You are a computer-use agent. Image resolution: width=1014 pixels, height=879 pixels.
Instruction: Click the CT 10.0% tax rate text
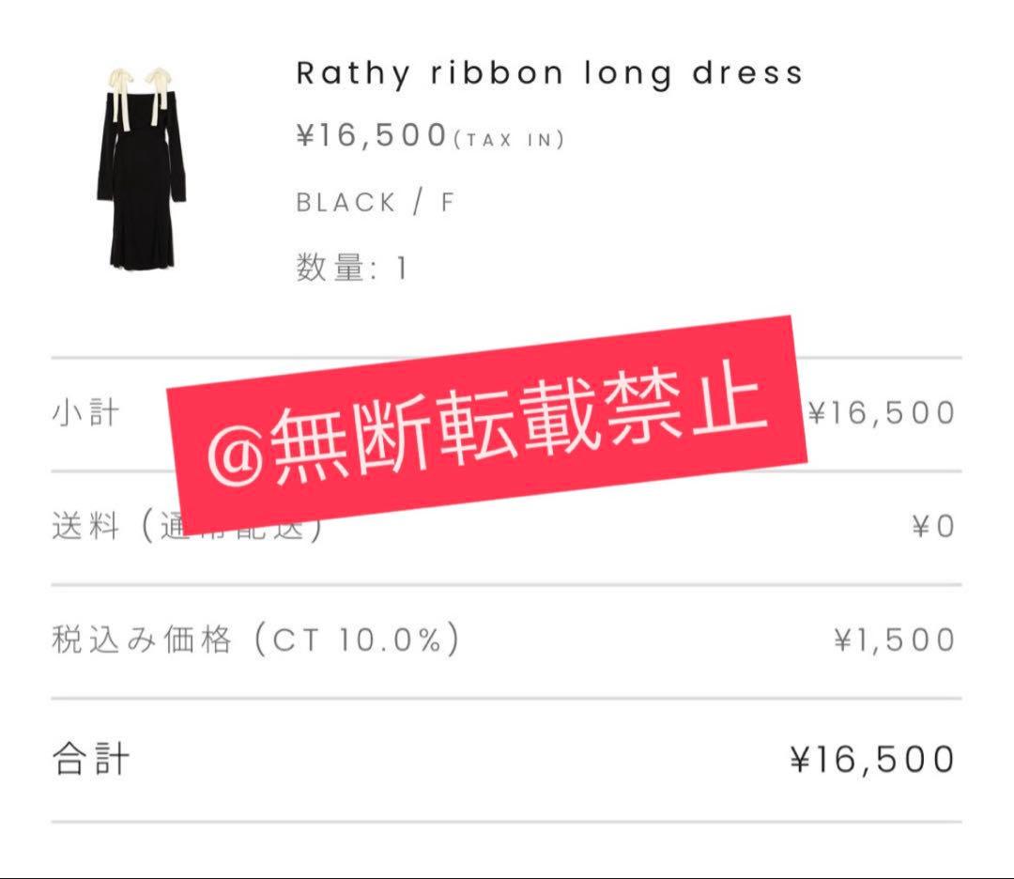(357, 640)
